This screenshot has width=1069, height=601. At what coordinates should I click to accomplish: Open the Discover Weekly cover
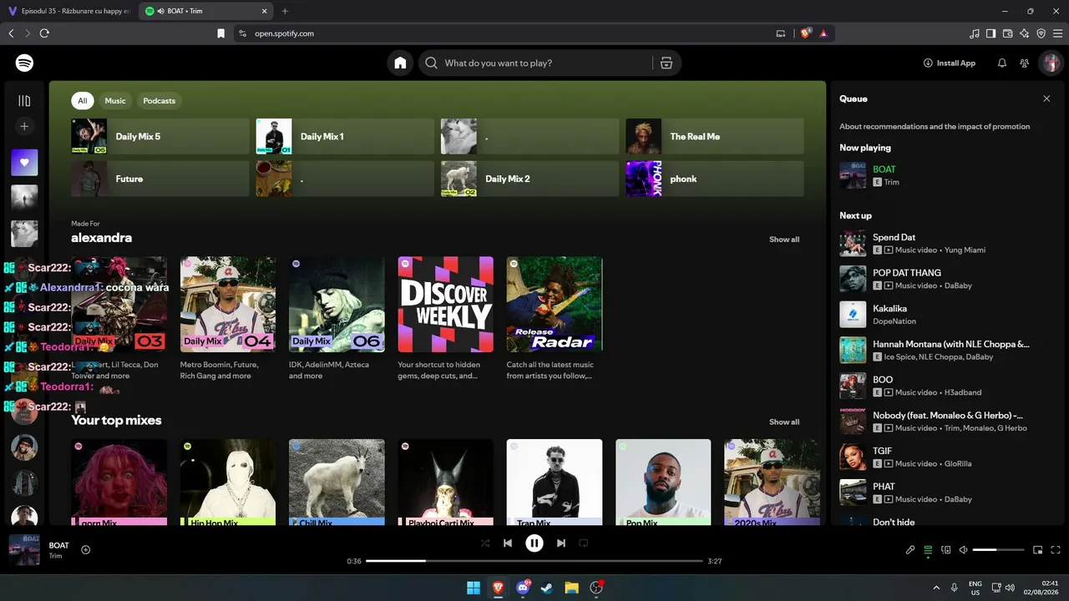coord(446,305)
